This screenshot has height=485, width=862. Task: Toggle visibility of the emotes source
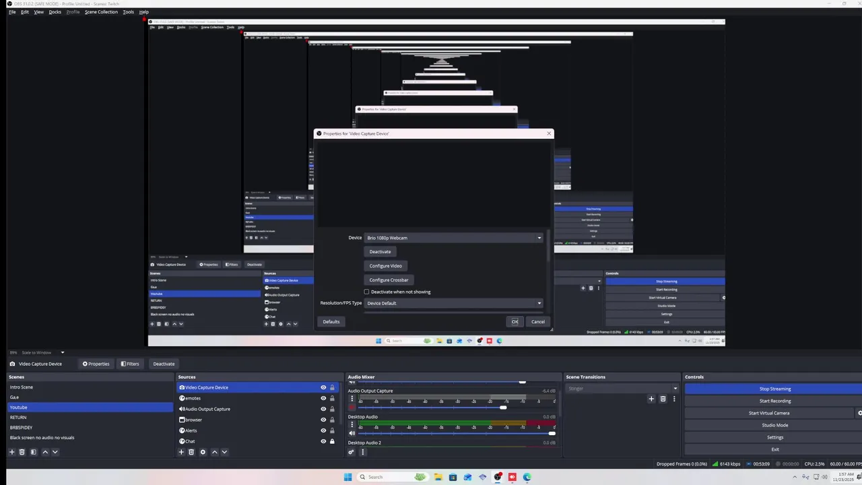tap(323, 398)
